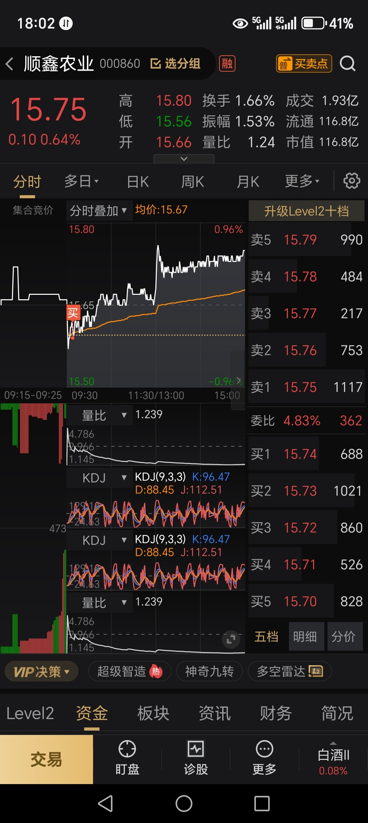Tap the 融 margin trading badge
The image size is (368, 823).
227,64
